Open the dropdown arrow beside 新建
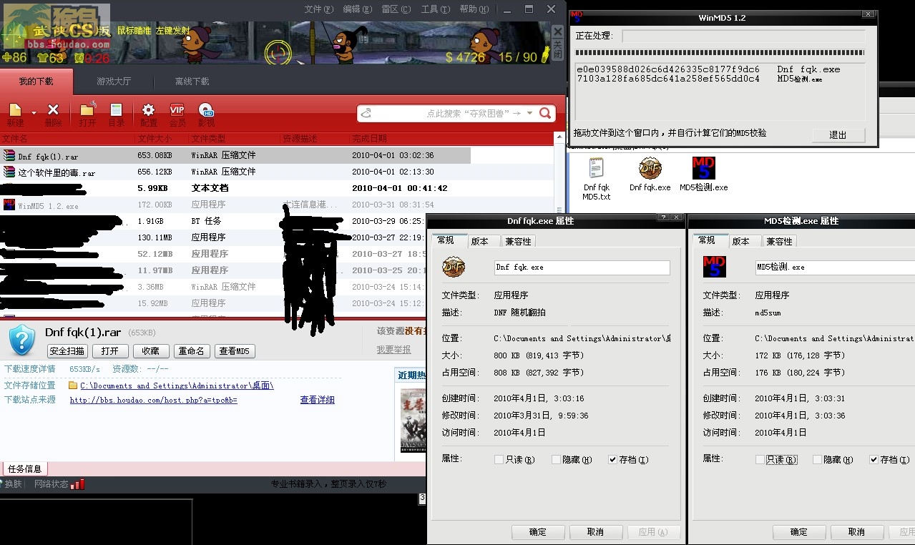 [34, 112]
